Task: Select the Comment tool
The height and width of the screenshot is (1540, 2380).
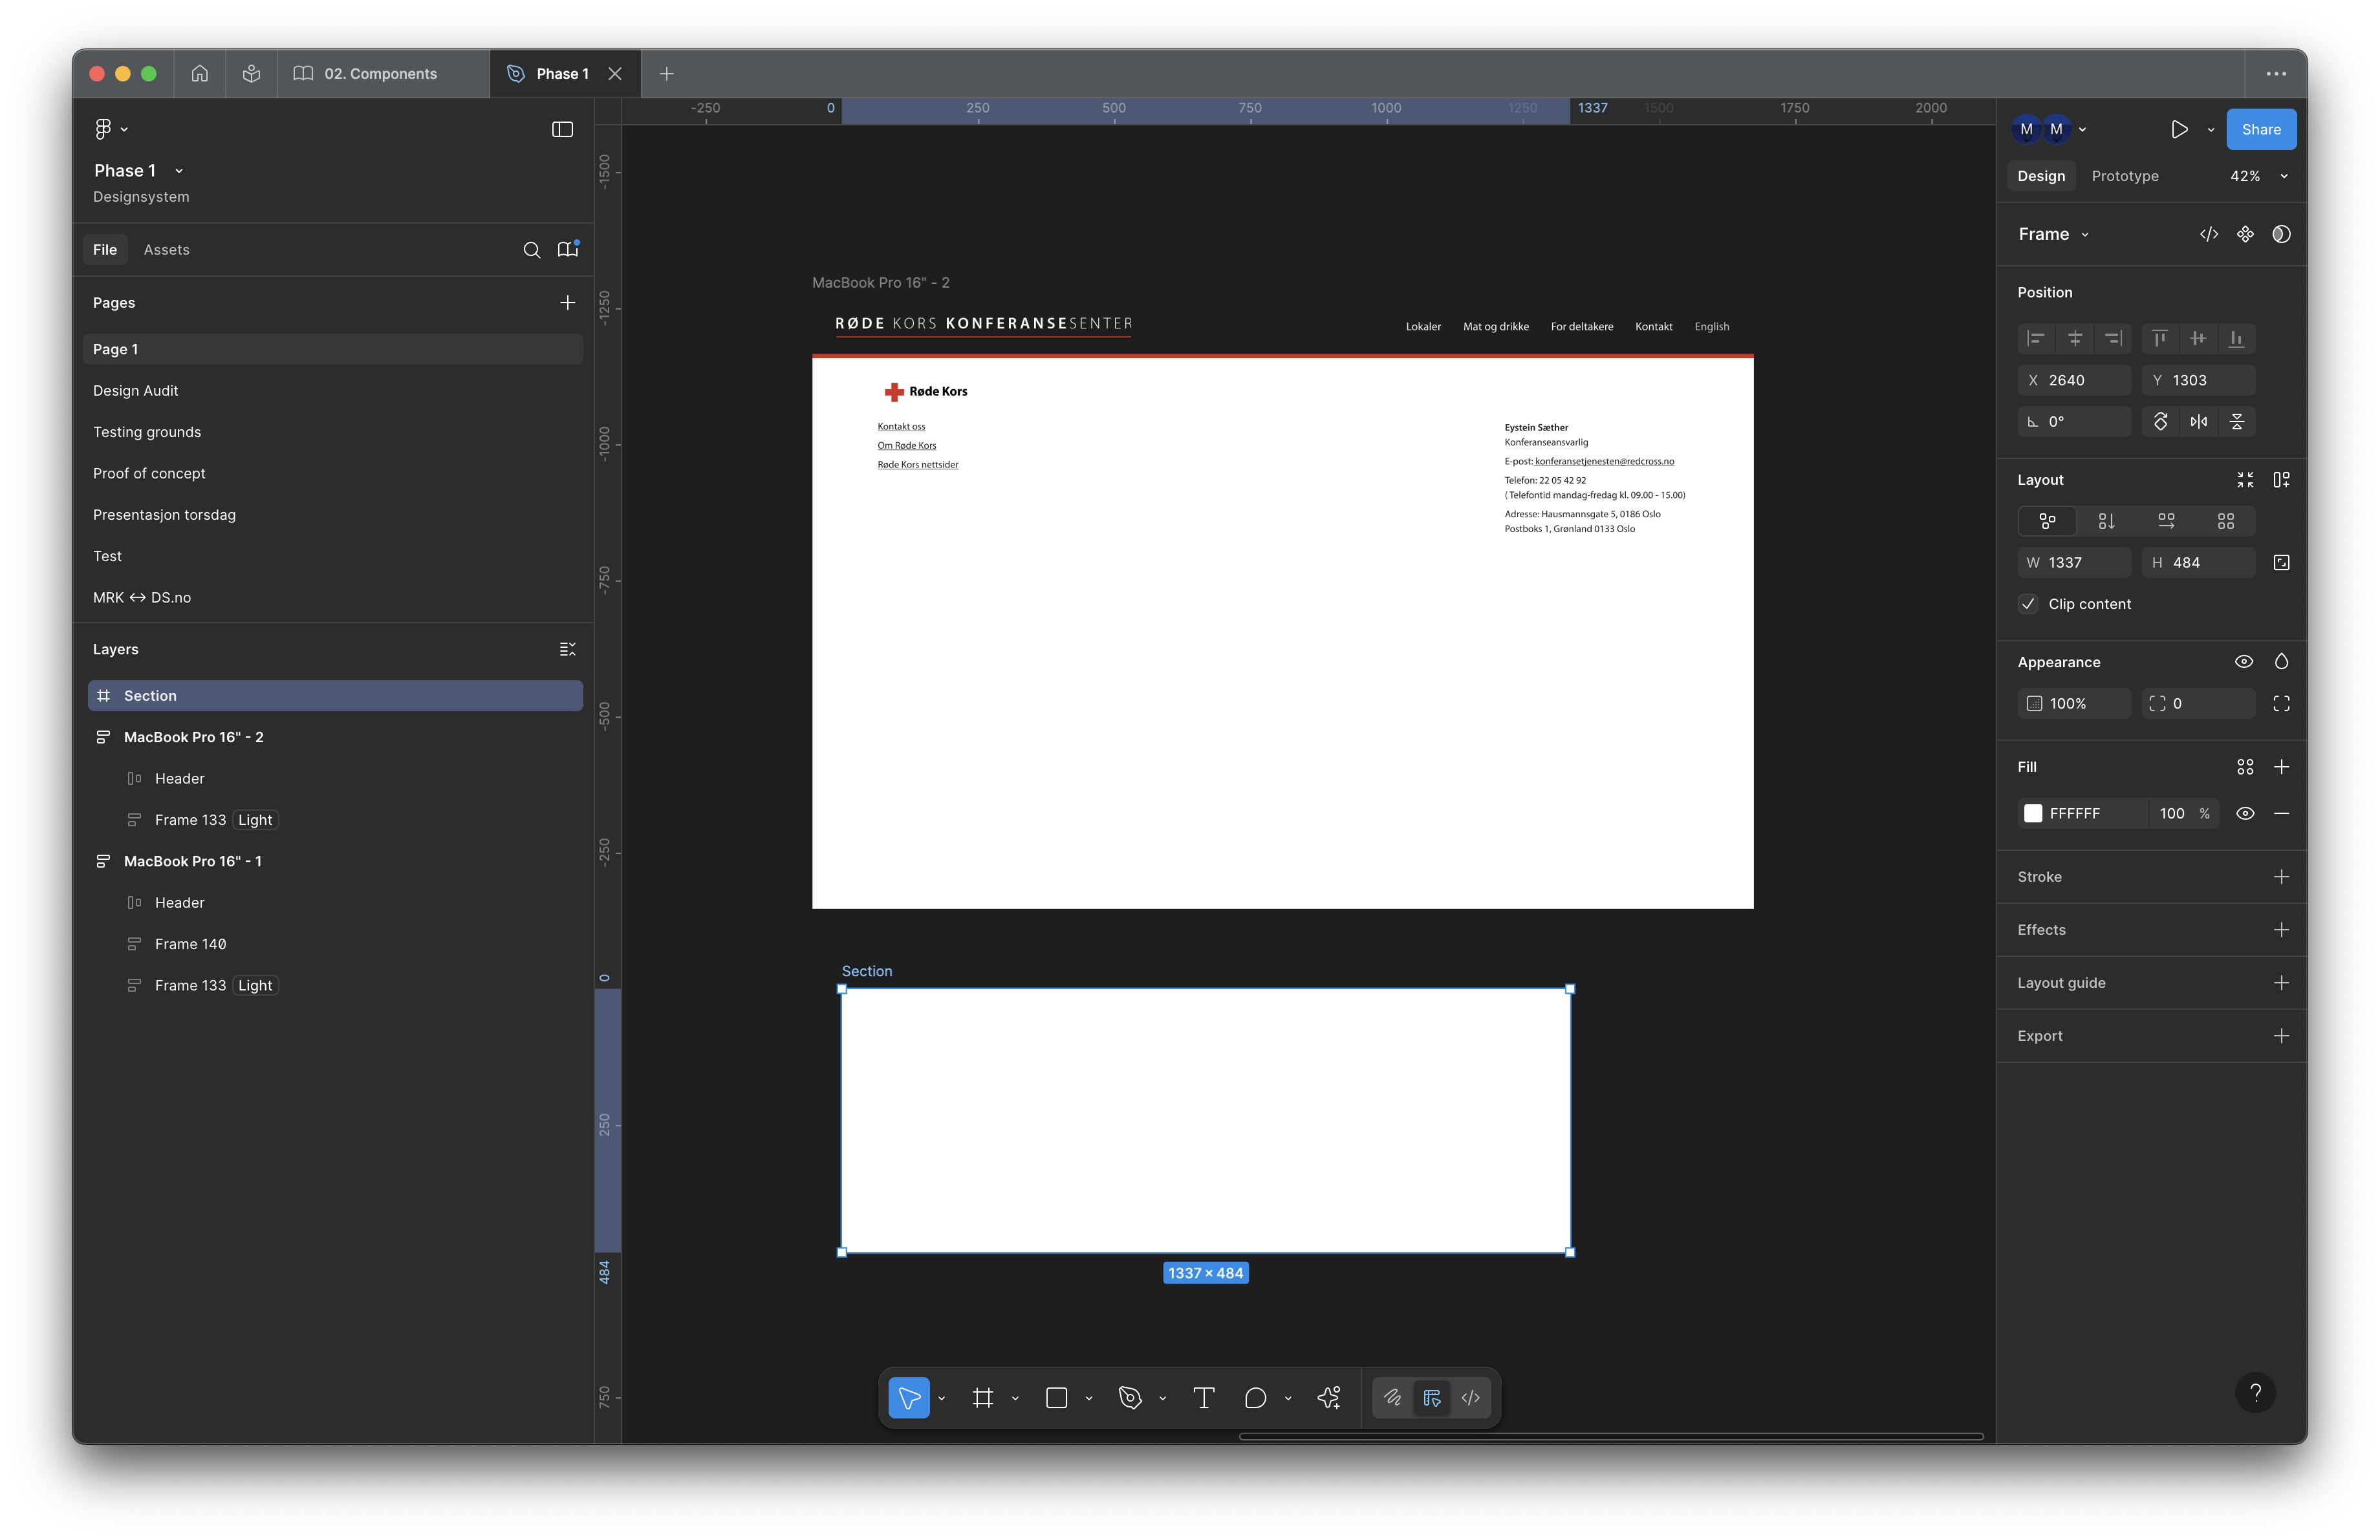Action: click(x=1255, y=1397)
